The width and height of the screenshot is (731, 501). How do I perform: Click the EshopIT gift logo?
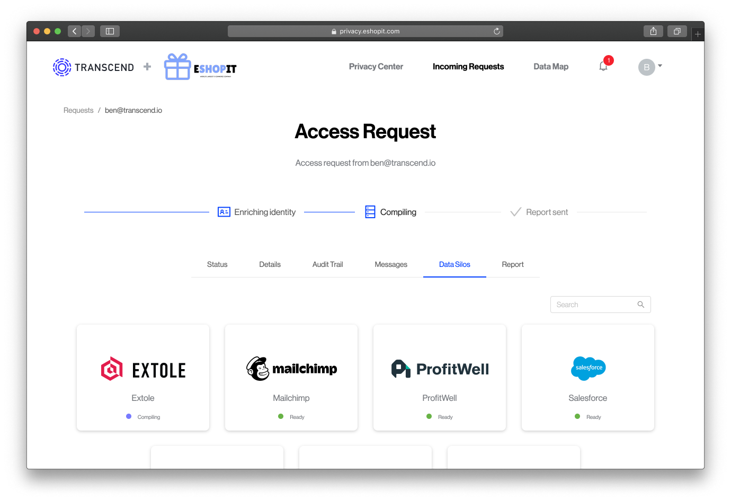pyautogui.click(x=200, y=67)
